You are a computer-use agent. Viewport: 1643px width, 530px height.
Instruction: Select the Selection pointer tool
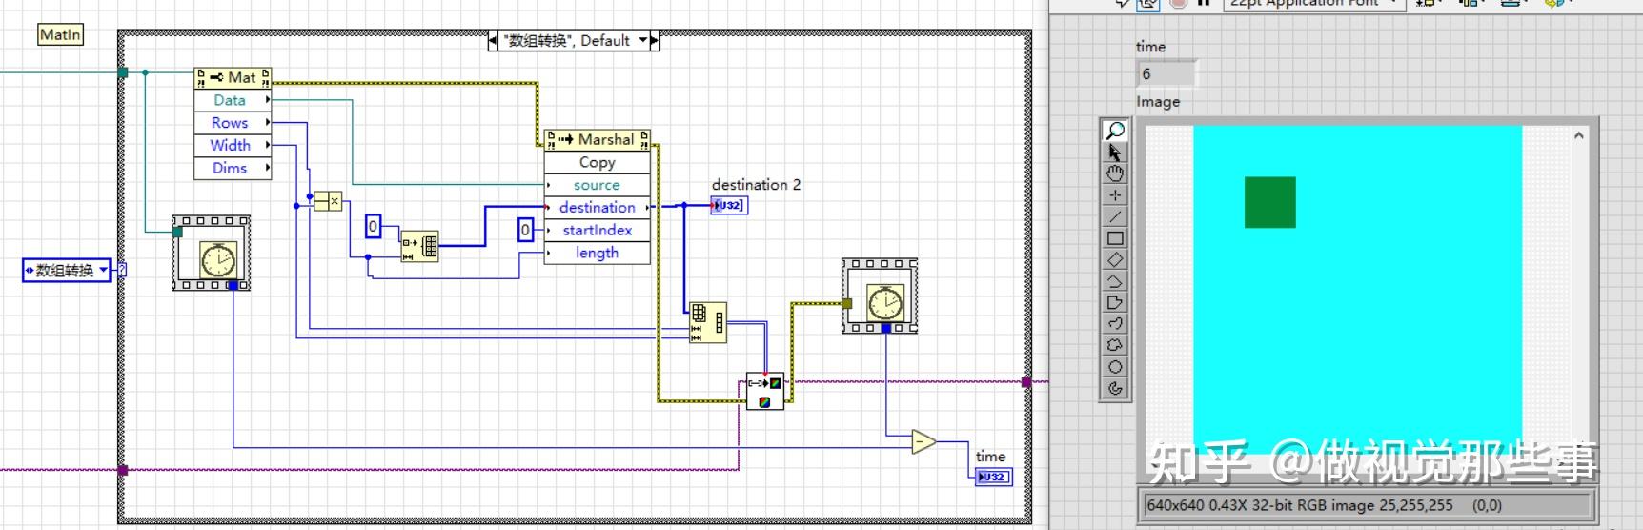(1115, 153)
